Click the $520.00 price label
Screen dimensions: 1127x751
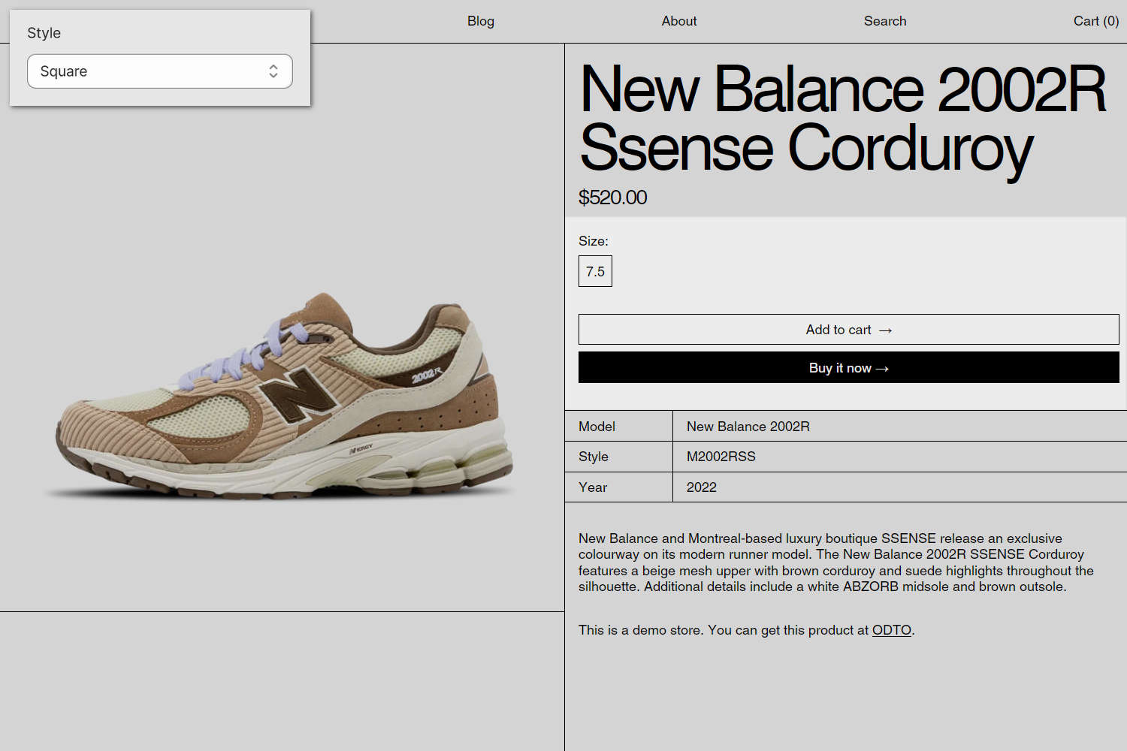coord(612,198)
